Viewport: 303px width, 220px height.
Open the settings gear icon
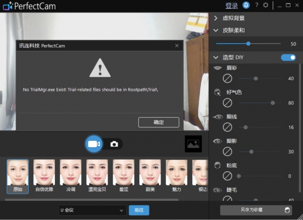[266, 5]
